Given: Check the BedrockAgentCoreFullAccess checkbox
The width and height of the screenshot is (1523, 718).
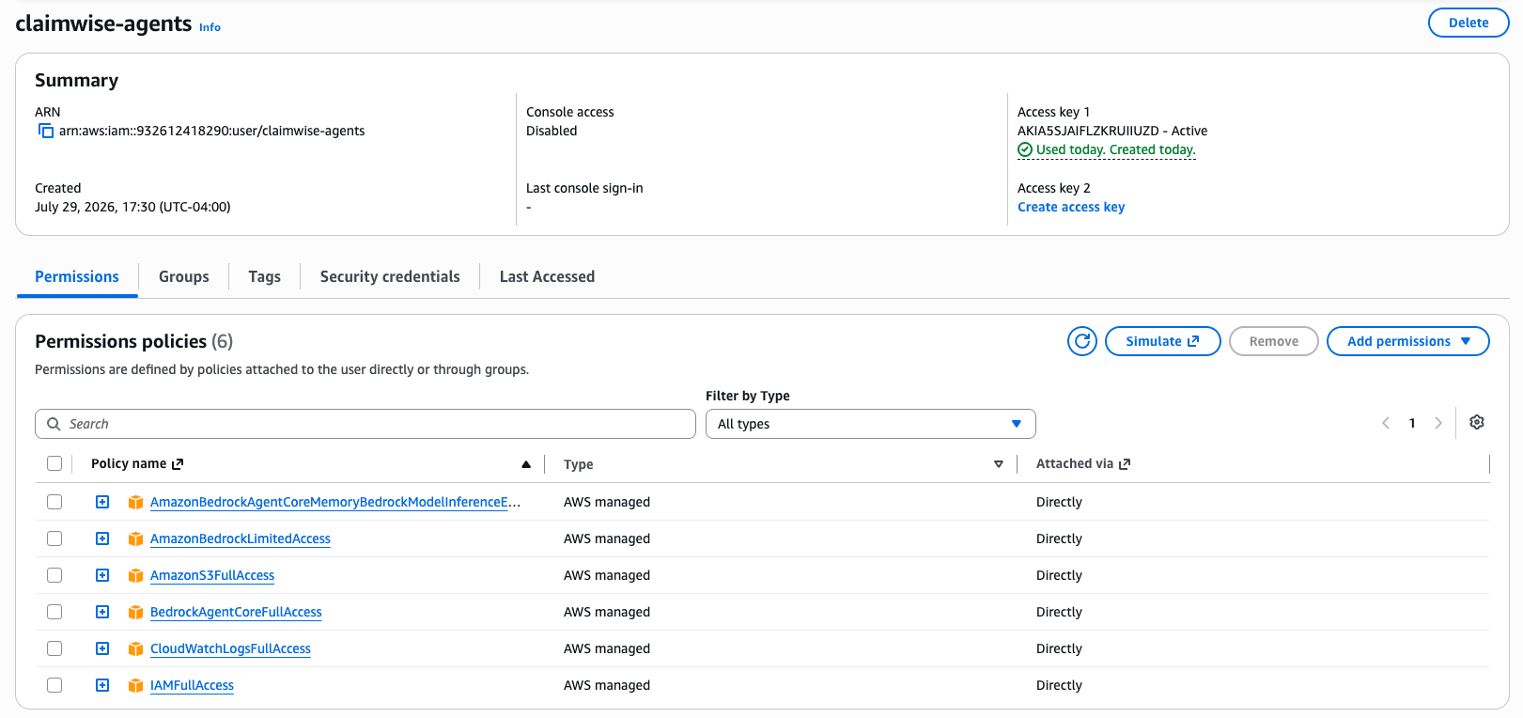Looking at the screenshot, I should coord(54,612).
